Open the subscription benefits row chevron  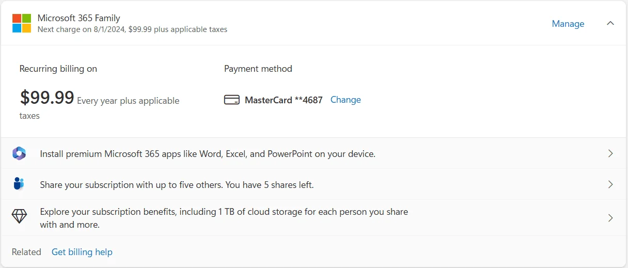click(610, 218)
